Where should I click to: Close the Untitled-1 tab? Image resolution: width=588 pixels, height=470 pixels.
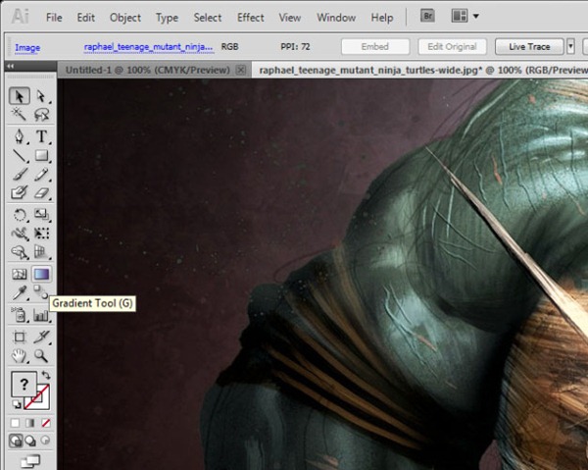[x=241, y=70]
